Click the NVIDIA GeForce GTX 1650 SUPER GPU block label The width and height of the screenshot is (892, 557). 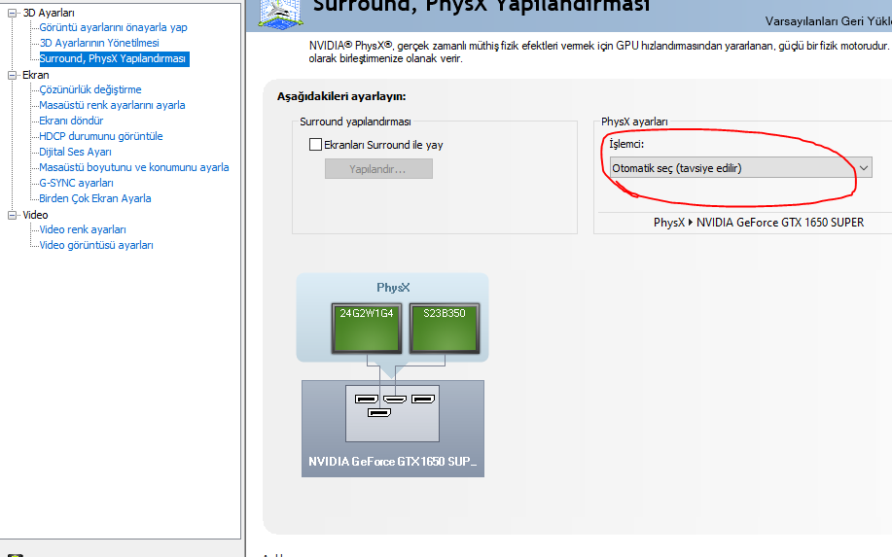pyautogui.click(x=393, y=462)
